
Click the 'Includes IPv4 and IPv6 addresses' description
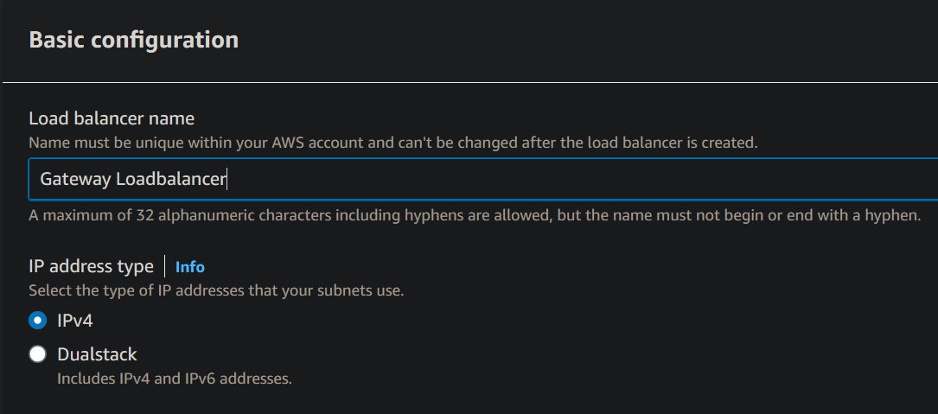tap(175, 378)
